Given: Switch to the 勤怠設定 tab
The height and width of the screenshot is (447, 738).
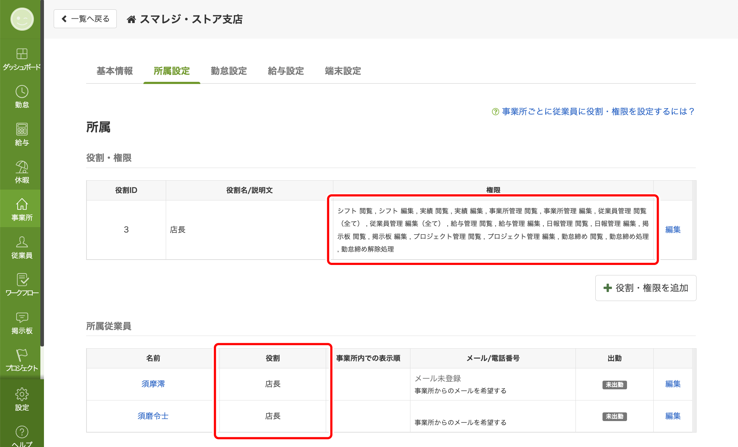Looking at the screenshot, I should click(229, 71).
